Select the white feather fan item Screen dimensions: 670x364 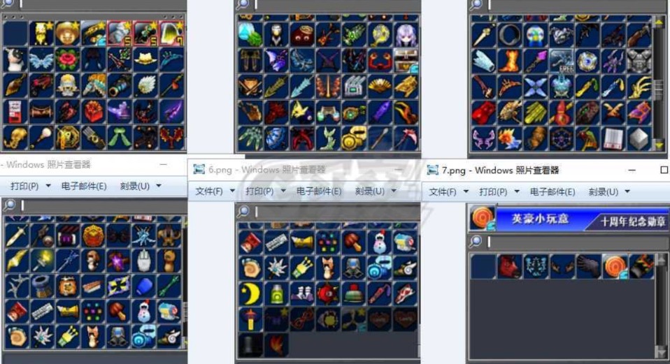145,85
